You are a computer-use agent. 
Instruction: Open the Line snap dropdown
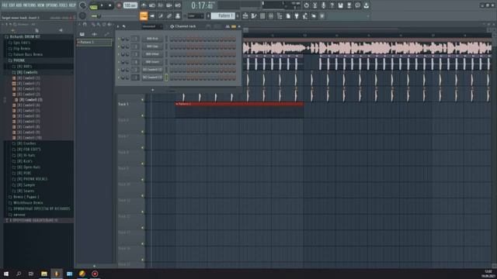(x=196, y=15)
